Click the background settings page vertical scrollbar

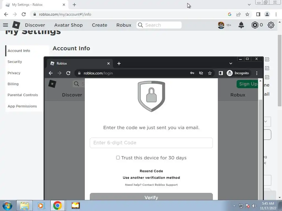pyautogui.click(x=280, y=70)
